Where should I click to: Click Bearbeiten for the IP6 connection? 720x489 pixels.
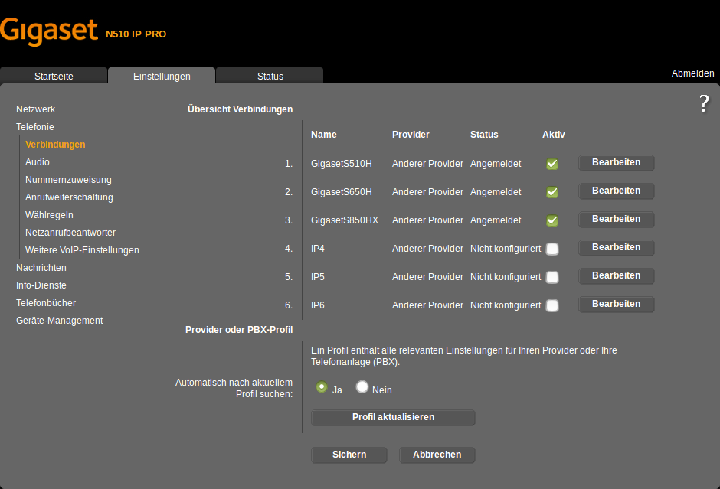616,304
